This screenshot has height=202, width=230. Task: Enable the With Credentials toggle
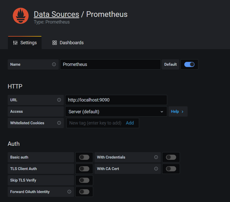click(171, 157)
